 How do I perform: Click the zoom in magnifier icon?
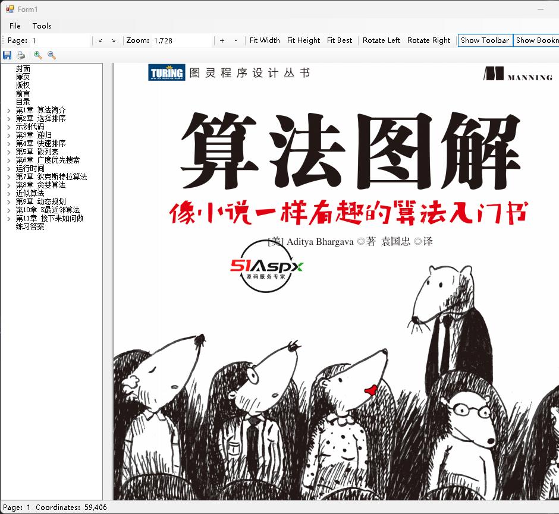[38, 55]
